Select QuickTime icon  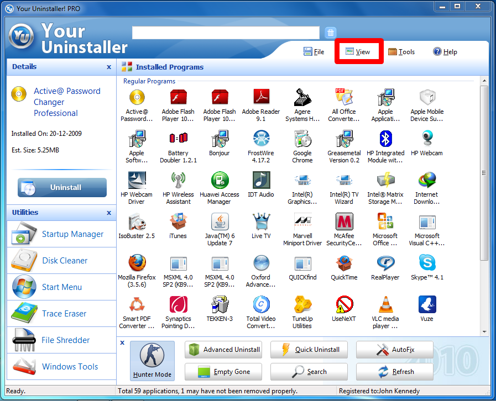[344, 263]
